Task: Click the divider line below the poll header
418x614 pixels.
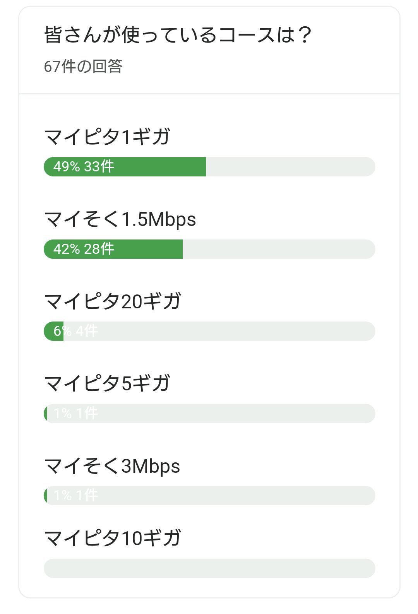Action: 209,94
